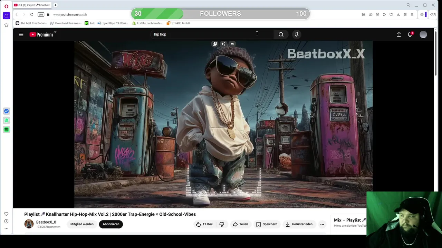442x248 pixels.
Task: Dislike the video with thumbs down
Action: point(222,224)
